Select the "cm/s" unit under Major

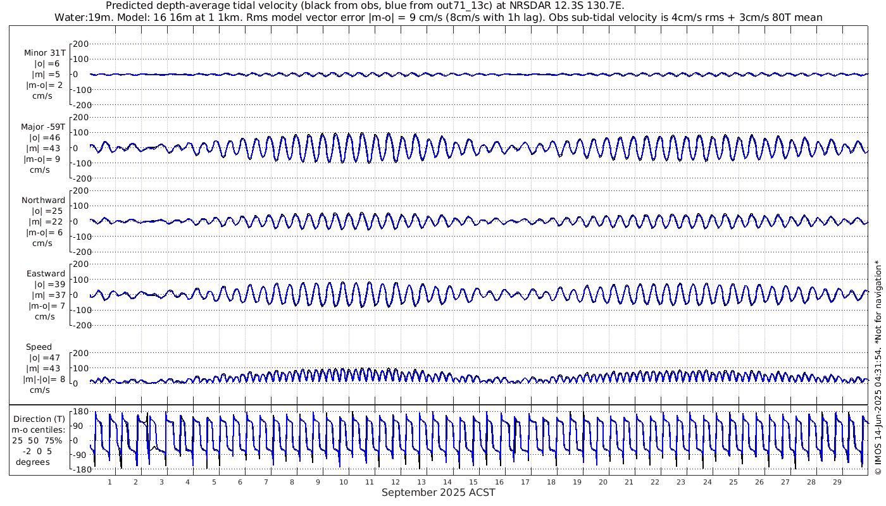point(40,170)
